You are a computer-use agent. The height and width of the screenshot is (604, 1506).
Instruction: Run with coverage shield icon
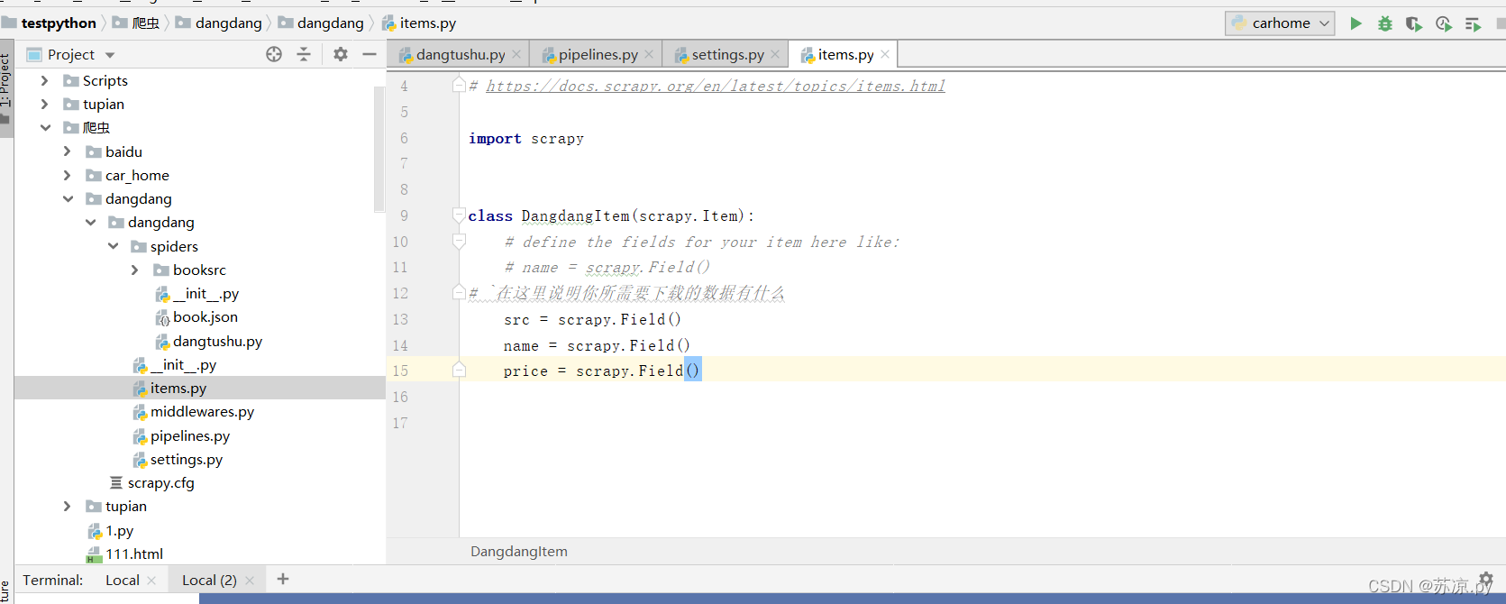pyautogui.click(x=1414, y=23)
